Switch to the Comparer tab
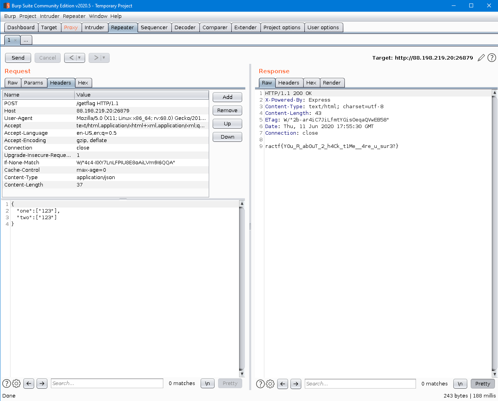 pyautogui.click(x=215, y=28)
